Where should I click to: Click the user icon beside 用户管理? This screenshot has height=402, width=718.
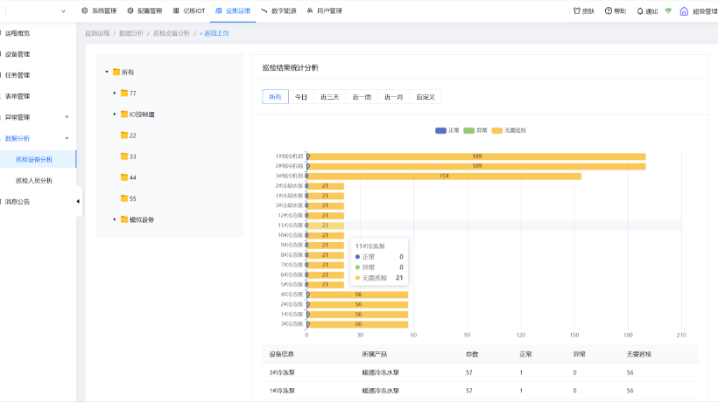pyautogui.click(x=310, y=10)
